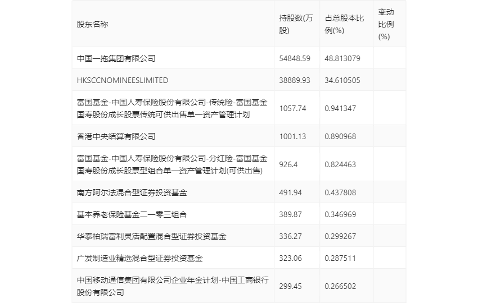478x303 pixels.
Task: Select shareholder 香港中央结算有限公司
Action: coord(116,136)
